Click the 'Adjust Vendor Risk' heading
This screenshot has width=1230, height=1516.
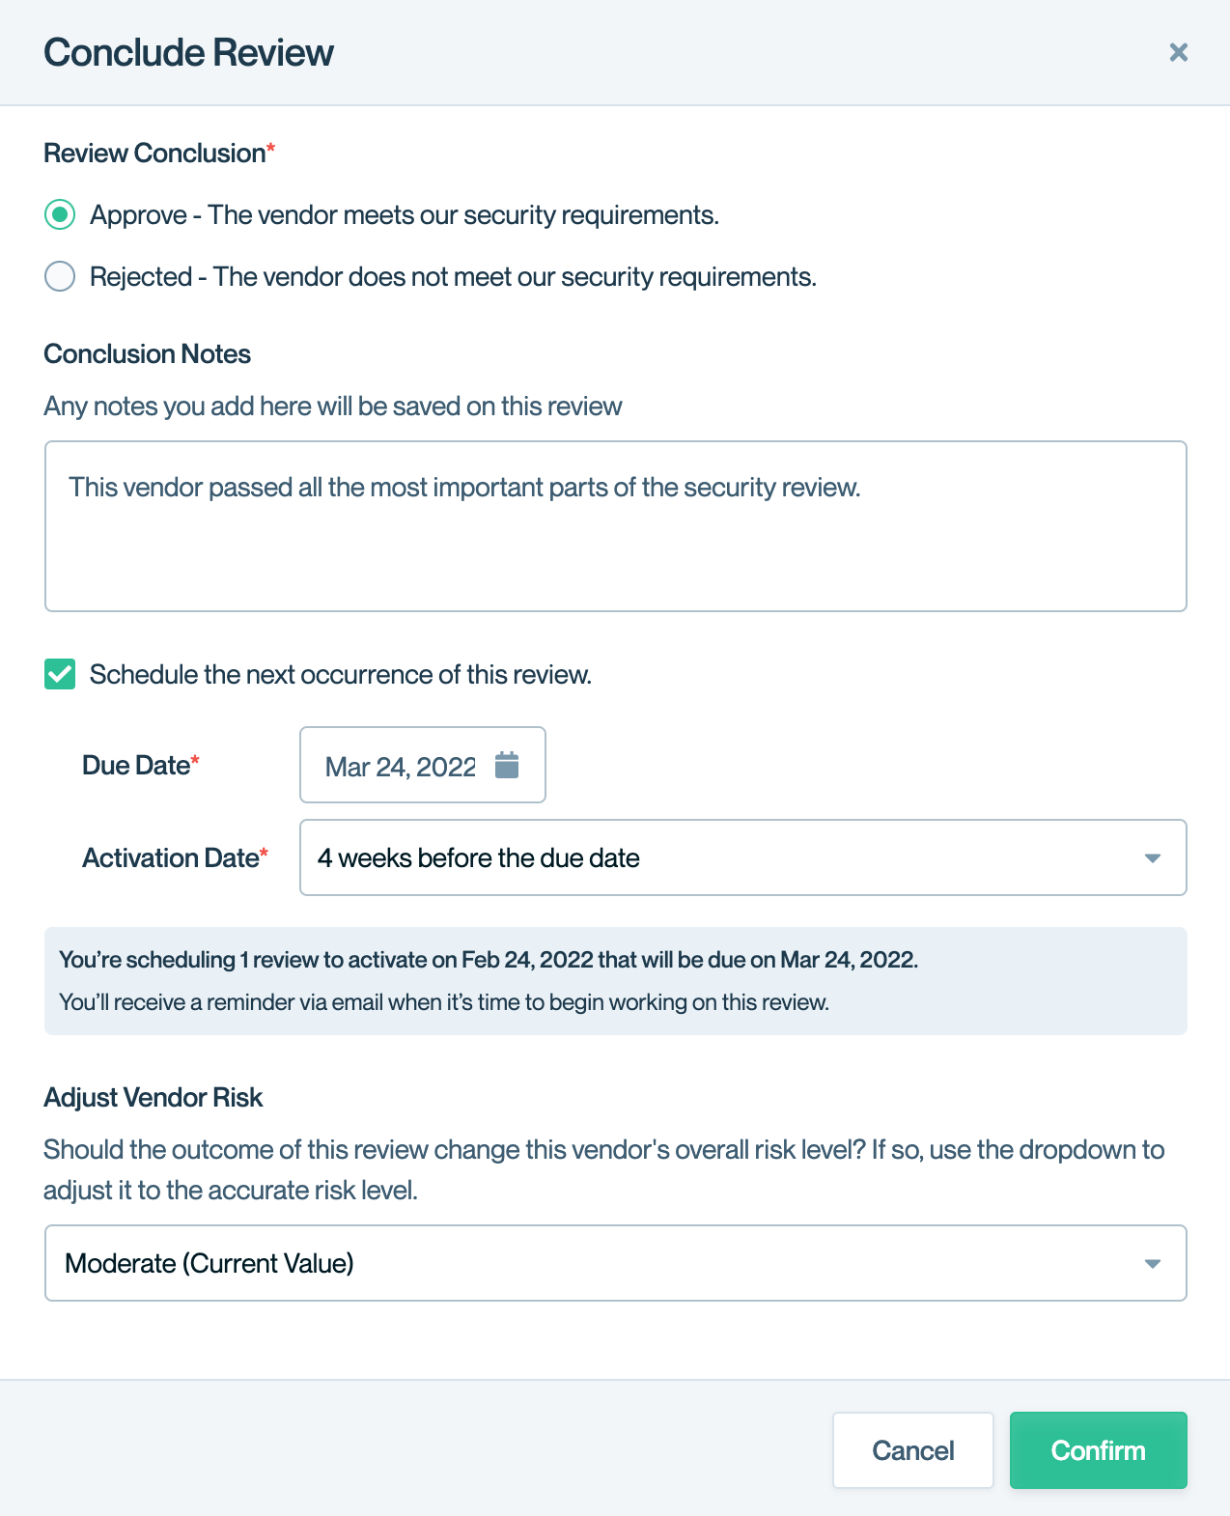[153, 1098]
